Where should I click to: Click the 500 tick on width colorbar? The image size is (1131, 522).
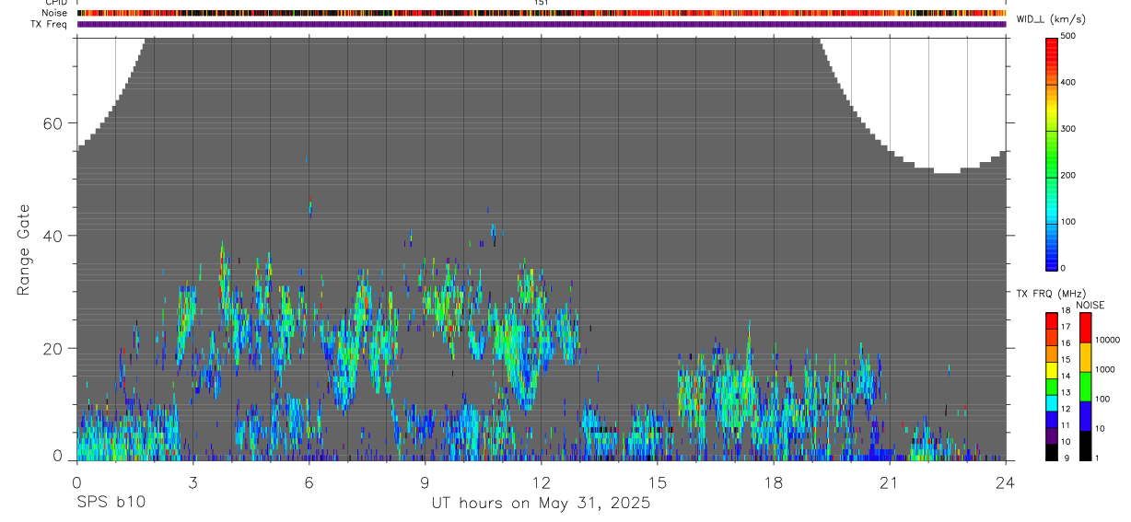[x=1069, y=36]
